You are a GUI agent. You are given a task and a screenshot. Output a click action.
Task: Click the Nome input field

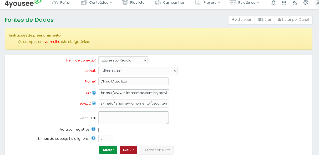133,81
